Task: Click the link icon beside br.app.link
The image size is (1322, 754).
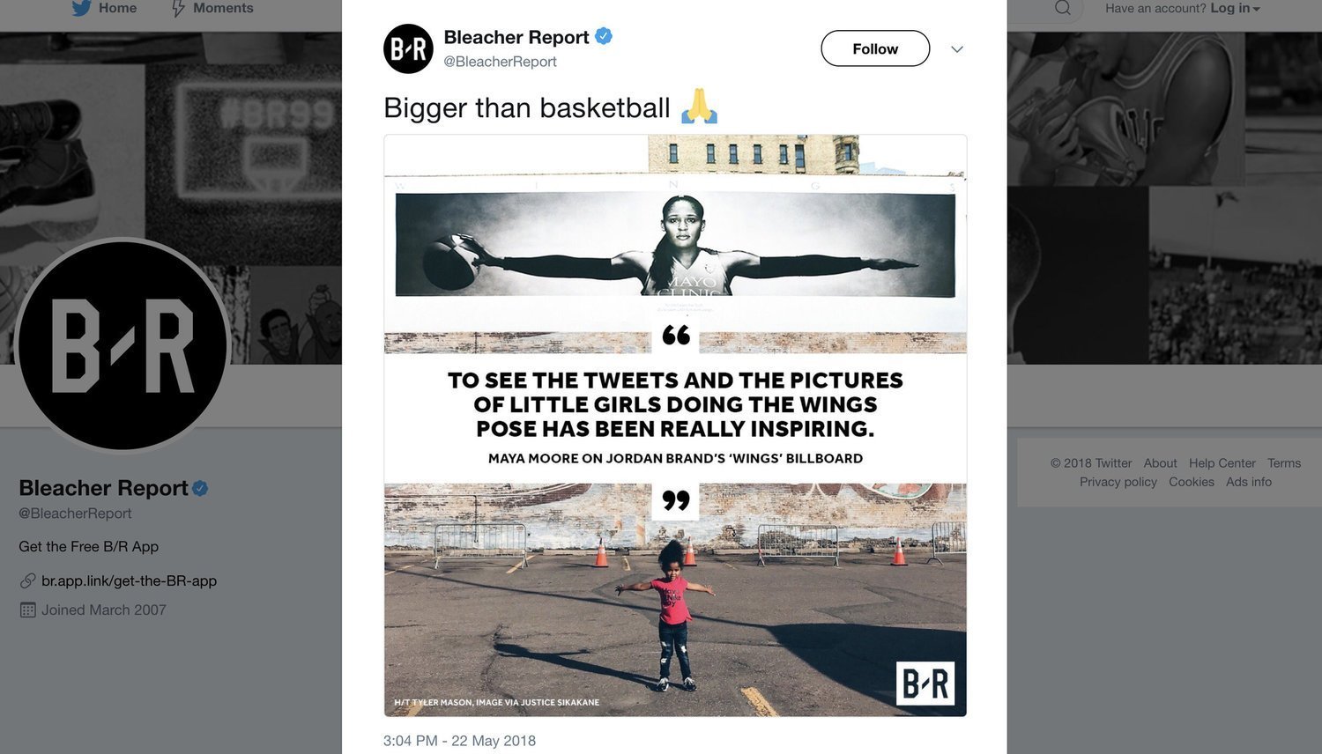Action: click(x=27, y=580)
